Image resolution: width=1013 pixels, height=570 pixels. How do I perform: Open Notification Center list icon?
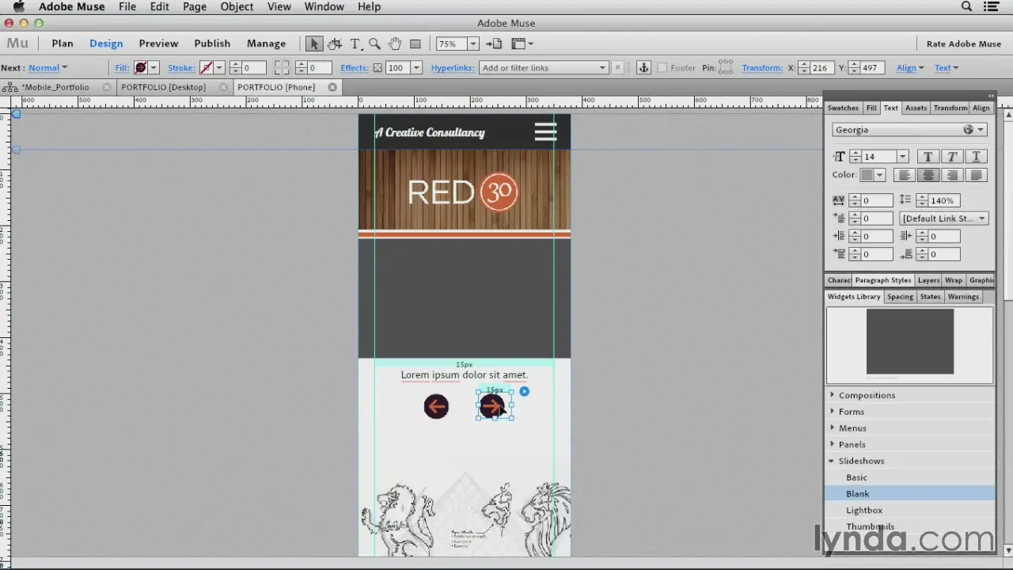tap(991, 6)
